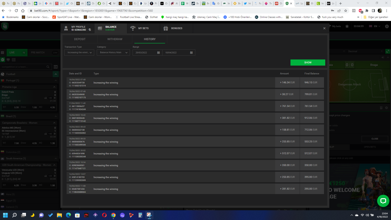Bookmark this page with the star icon
This screenshot has width=391, height=220.
coord(346,11)
